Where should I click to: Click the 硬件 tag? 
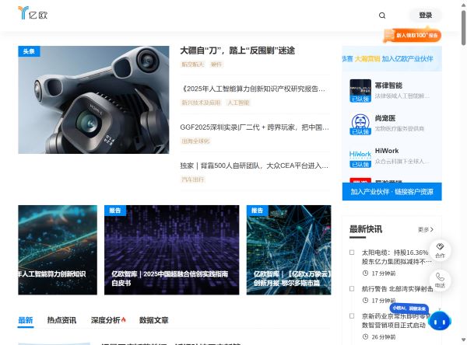point(216,64)
